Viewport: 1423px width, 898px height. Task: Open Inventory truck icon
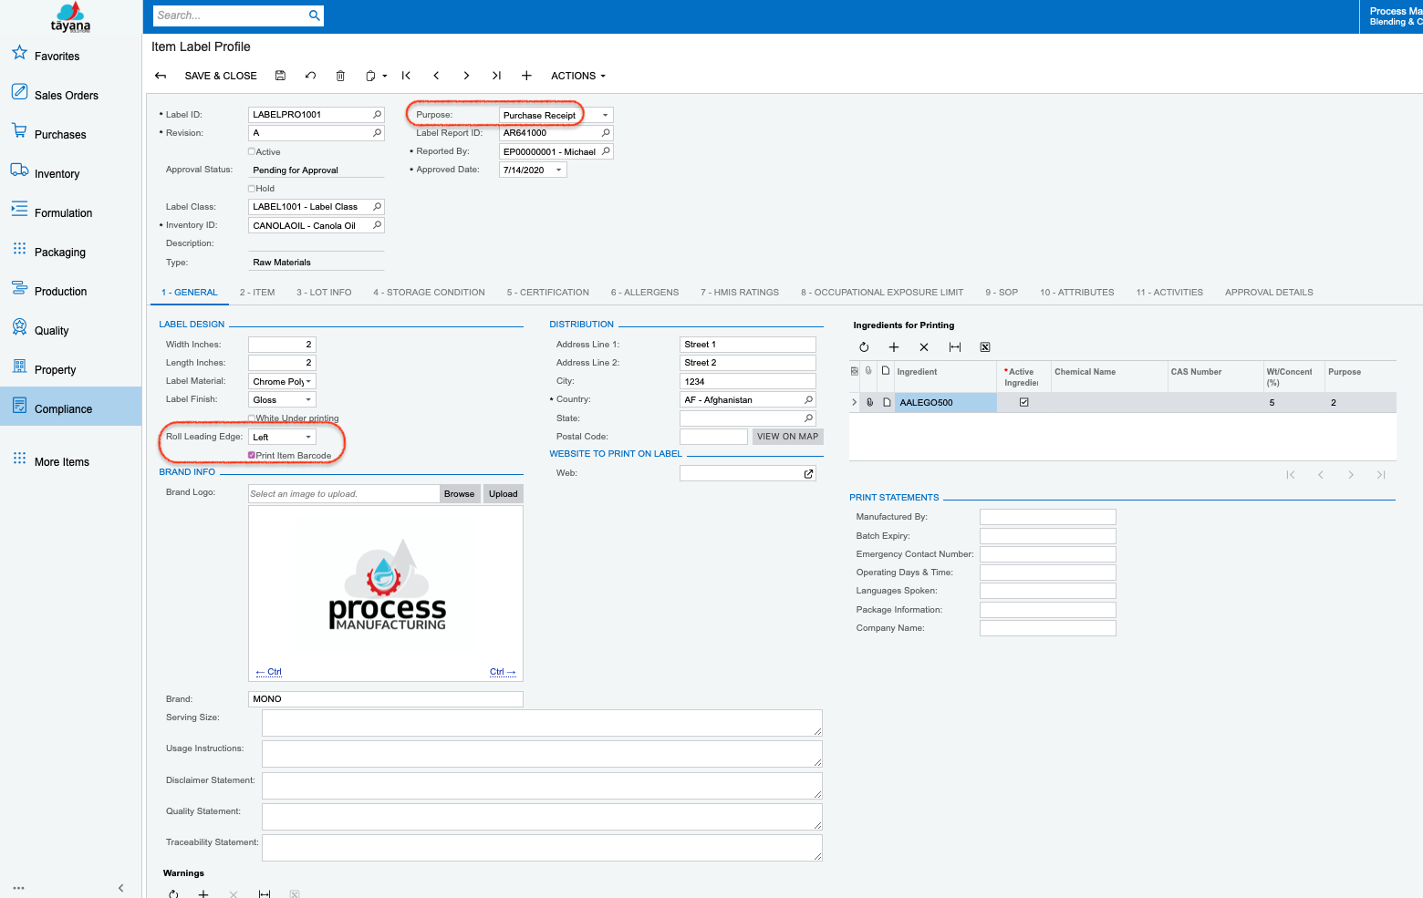tap(19, 170)
